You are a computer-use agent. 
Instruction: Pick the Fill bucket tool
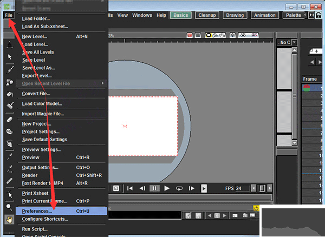tap(9, 95)
